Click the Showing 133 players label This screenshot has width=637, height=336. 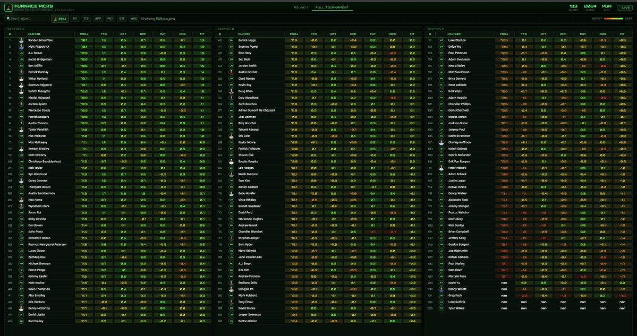158,19
